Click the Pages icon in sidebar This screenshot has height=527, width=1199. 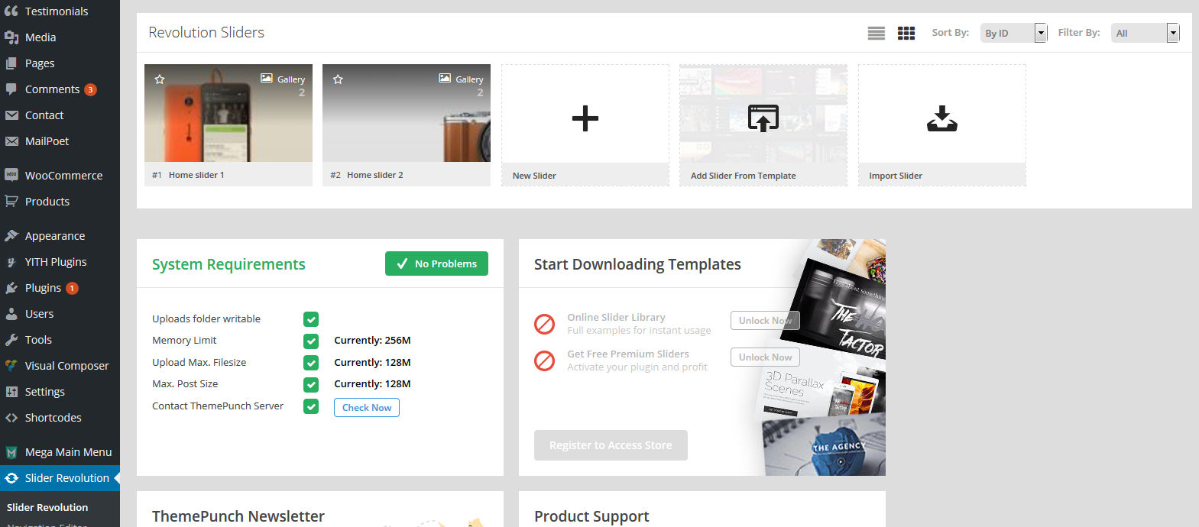pos(11,63)
